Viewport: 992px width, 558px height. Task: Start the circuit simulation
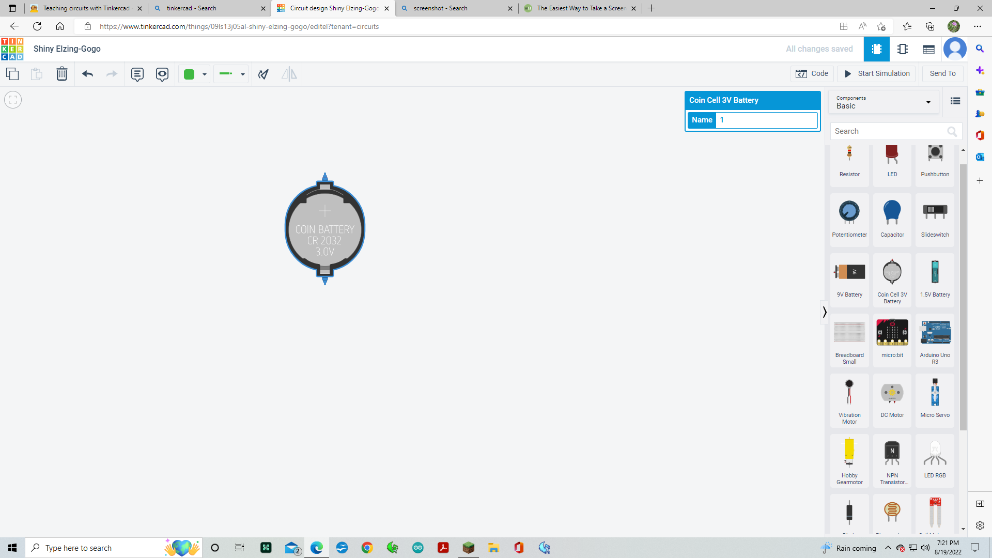(877, 73)
